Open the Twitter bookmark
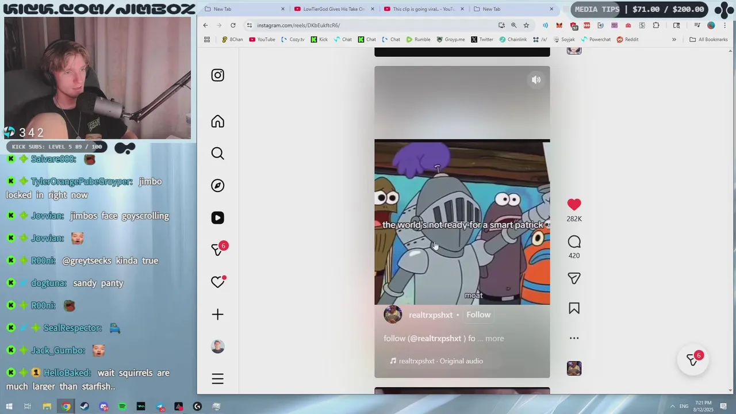The height and width of the screenshot is (414, 736). [482, 40]
